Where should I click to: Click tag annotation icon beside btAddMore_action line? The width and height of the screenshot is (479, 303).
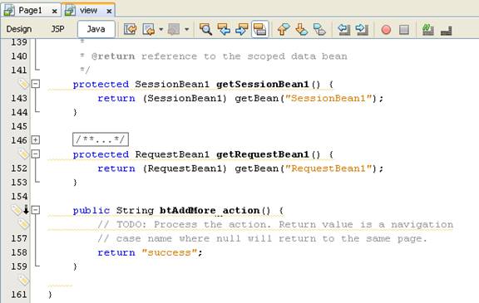click(x=16, y=210)
